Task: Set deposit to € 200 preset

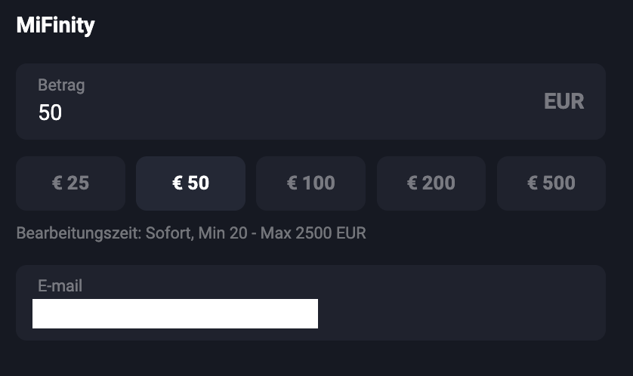Action: (431, 183)
